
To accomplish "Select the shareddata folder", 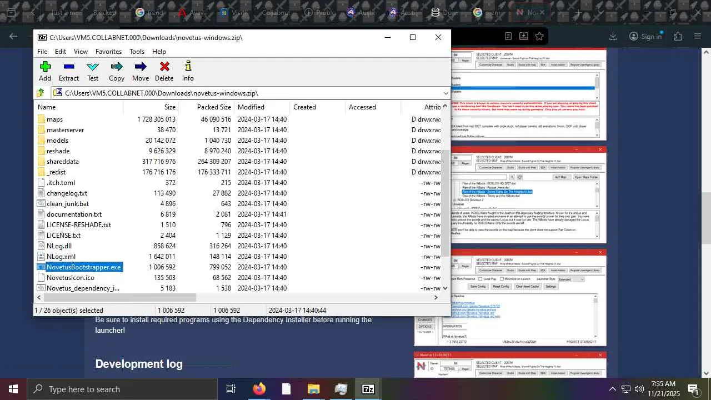I will [62, 162].
